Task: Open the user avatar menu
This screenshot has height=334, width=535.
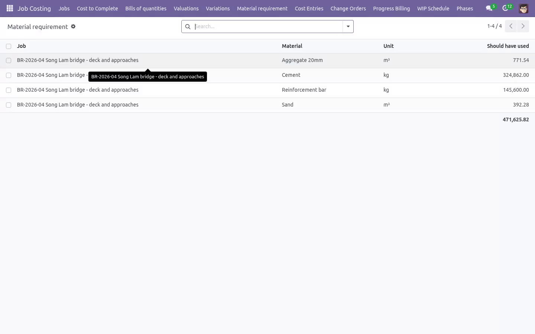Action: coord(523,9)
